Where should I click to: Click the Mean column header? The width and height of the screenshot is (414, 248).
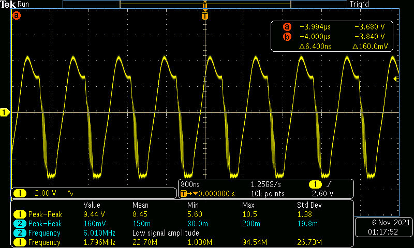[140, 205]
